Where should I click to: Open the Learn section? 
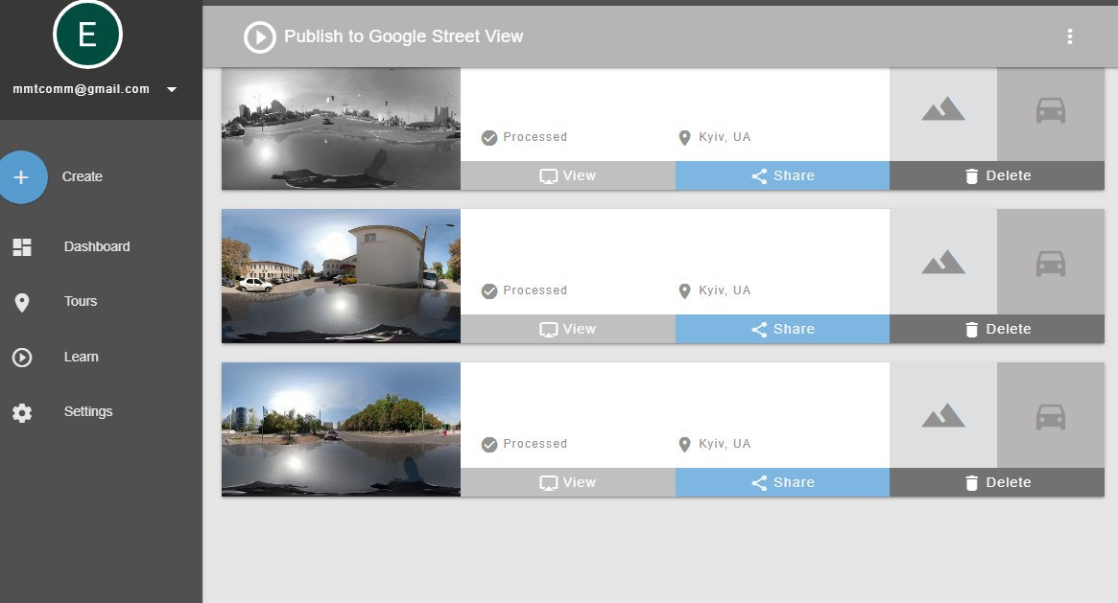(81, 357)
